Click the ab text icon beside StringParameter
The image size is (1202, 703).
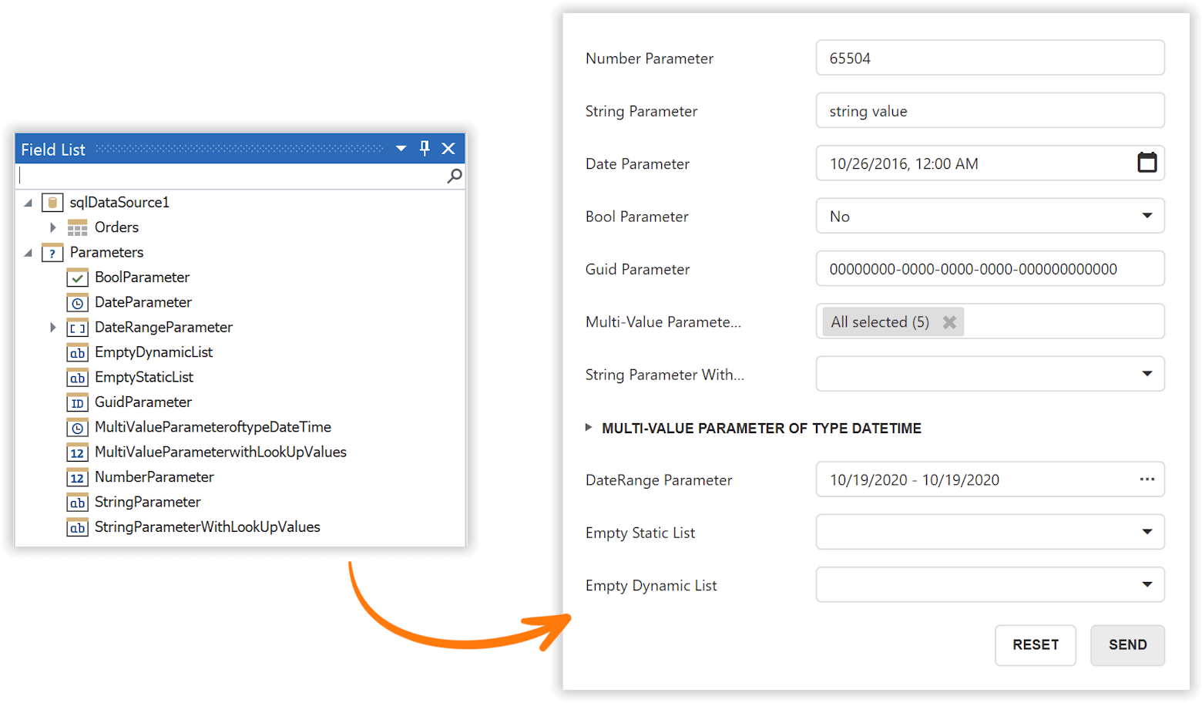(x=77, y=502)
